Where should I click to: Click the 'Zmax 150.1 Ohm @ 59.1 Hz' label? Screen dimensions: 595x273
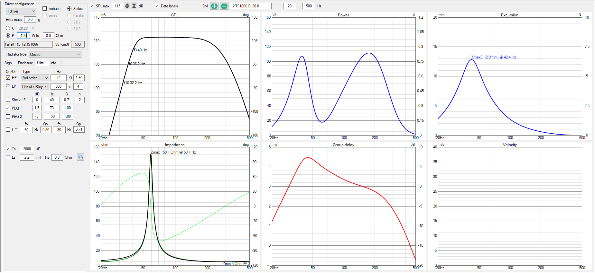click(173, 152)
